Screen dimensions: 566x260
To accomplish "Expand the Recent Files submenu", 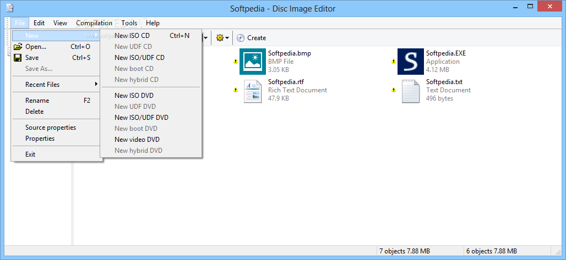I will point(56,85).
